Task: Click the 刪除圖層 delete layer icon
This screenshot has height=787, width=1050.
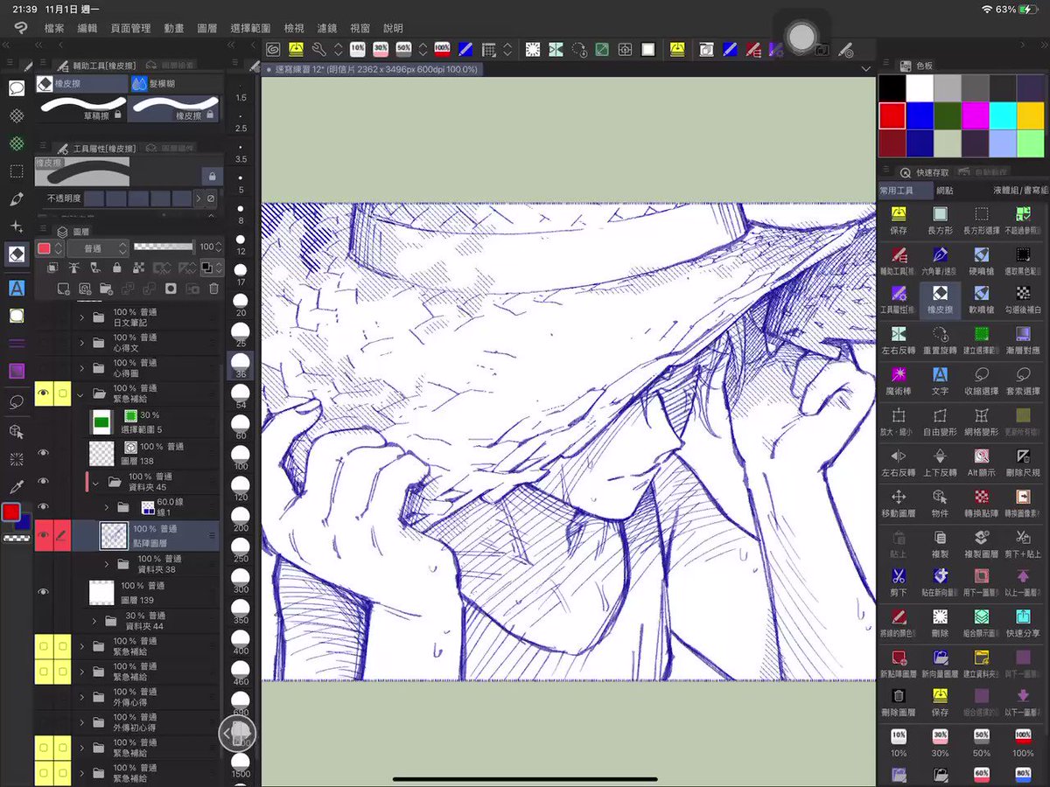Action: point(899,701)
